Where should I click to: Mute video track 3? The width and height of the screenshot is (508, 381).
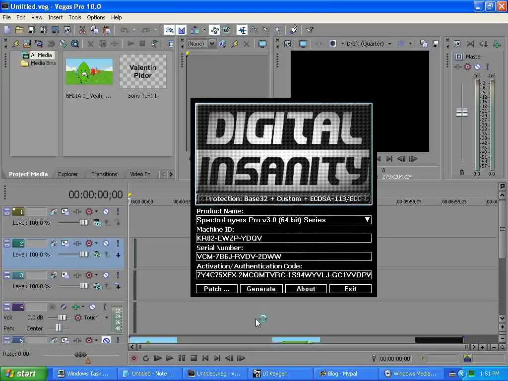pos(106,275)
